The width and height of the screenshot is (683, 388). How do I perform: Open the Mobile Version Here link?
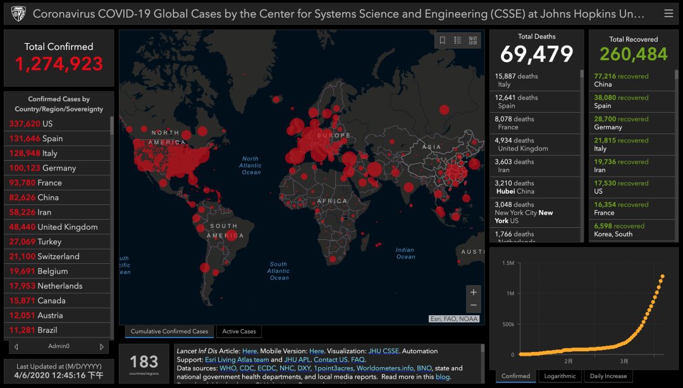coord(317,351)
